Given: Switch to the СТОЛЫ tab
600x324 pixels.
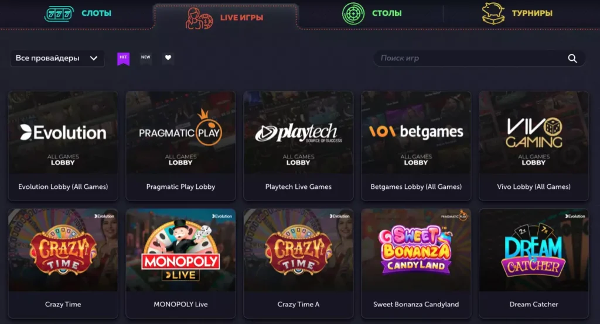Looking at the screenshot, I should tap(387, 13).
